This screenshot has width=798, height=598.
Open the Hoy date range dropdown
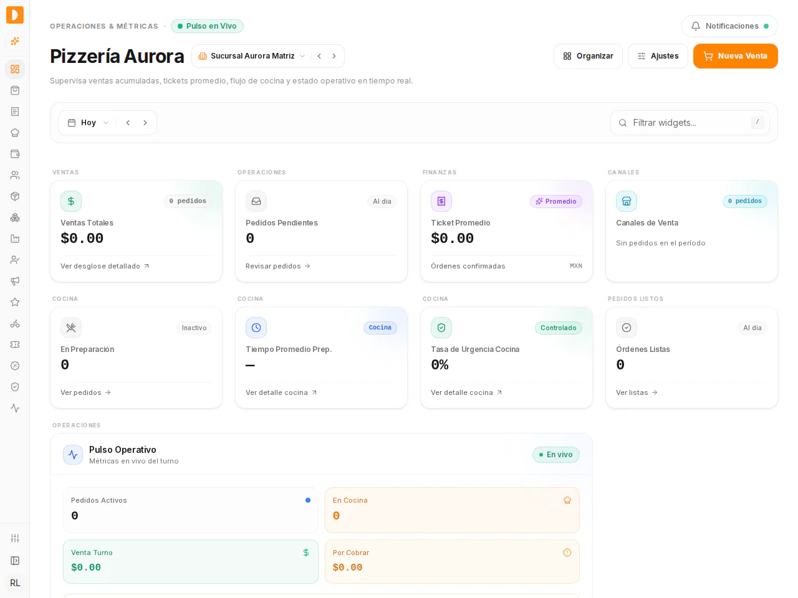(89, 123)
